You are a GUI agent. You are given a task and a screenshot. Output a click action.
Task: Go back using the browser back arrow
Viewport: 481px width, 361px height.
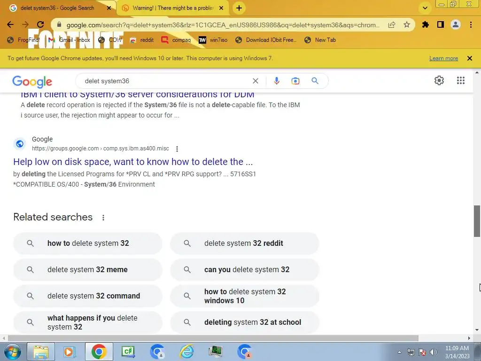tap(10, 24)
